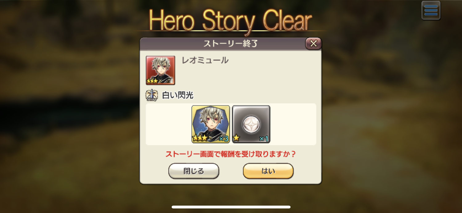Click the 白い閃光 story title text
Viewport: 462px width, 213px height.
coord(178,95)
